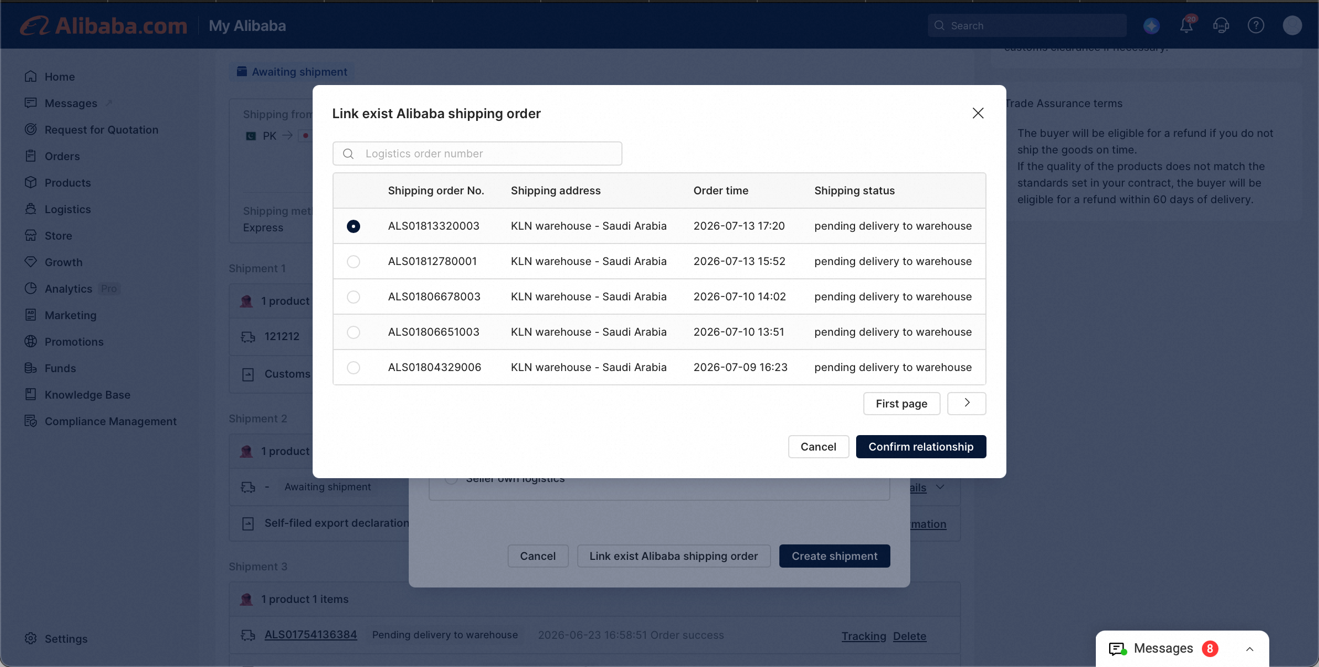The image size is (1319, 667).
Task: Click the Logistics sidebar icon
Action: [31, 209]
